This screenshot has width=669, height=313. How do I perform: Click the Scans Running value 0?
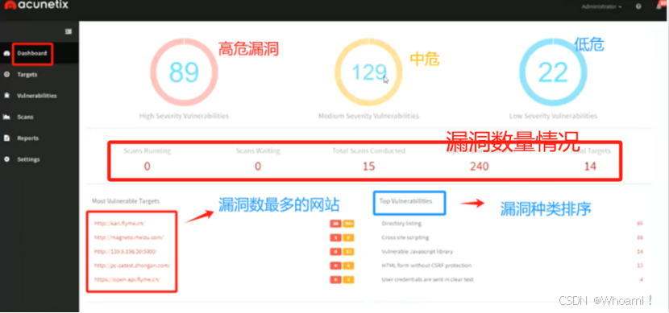click(148, 166)
